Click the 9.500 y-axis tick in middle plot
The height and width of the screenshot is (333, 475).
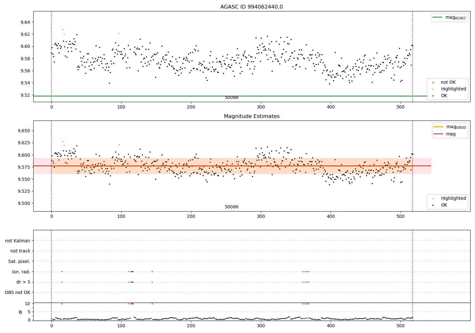click(x=24, y=203)
